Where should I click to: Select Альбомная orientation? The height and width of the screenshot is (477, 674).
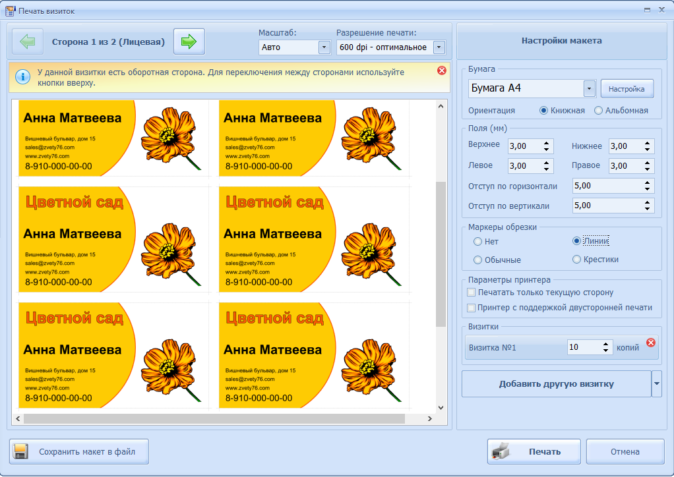599,111
